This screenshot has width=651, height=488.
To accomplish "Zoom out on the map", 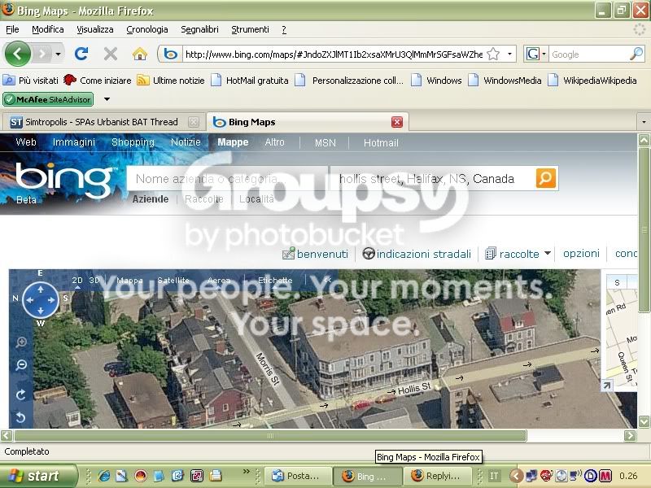I will (21, 364).
